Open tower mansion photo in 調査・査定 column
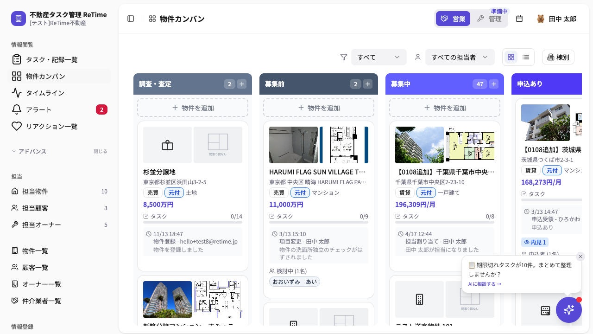Viewport: 593px width, 334px height. point(167,299)
